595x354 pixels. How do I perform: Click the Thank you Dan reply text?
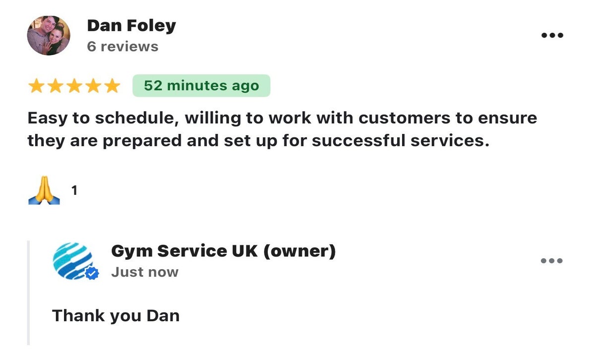pos(116,316)
